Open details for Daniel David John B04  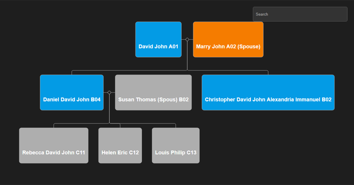pos(72,92)
